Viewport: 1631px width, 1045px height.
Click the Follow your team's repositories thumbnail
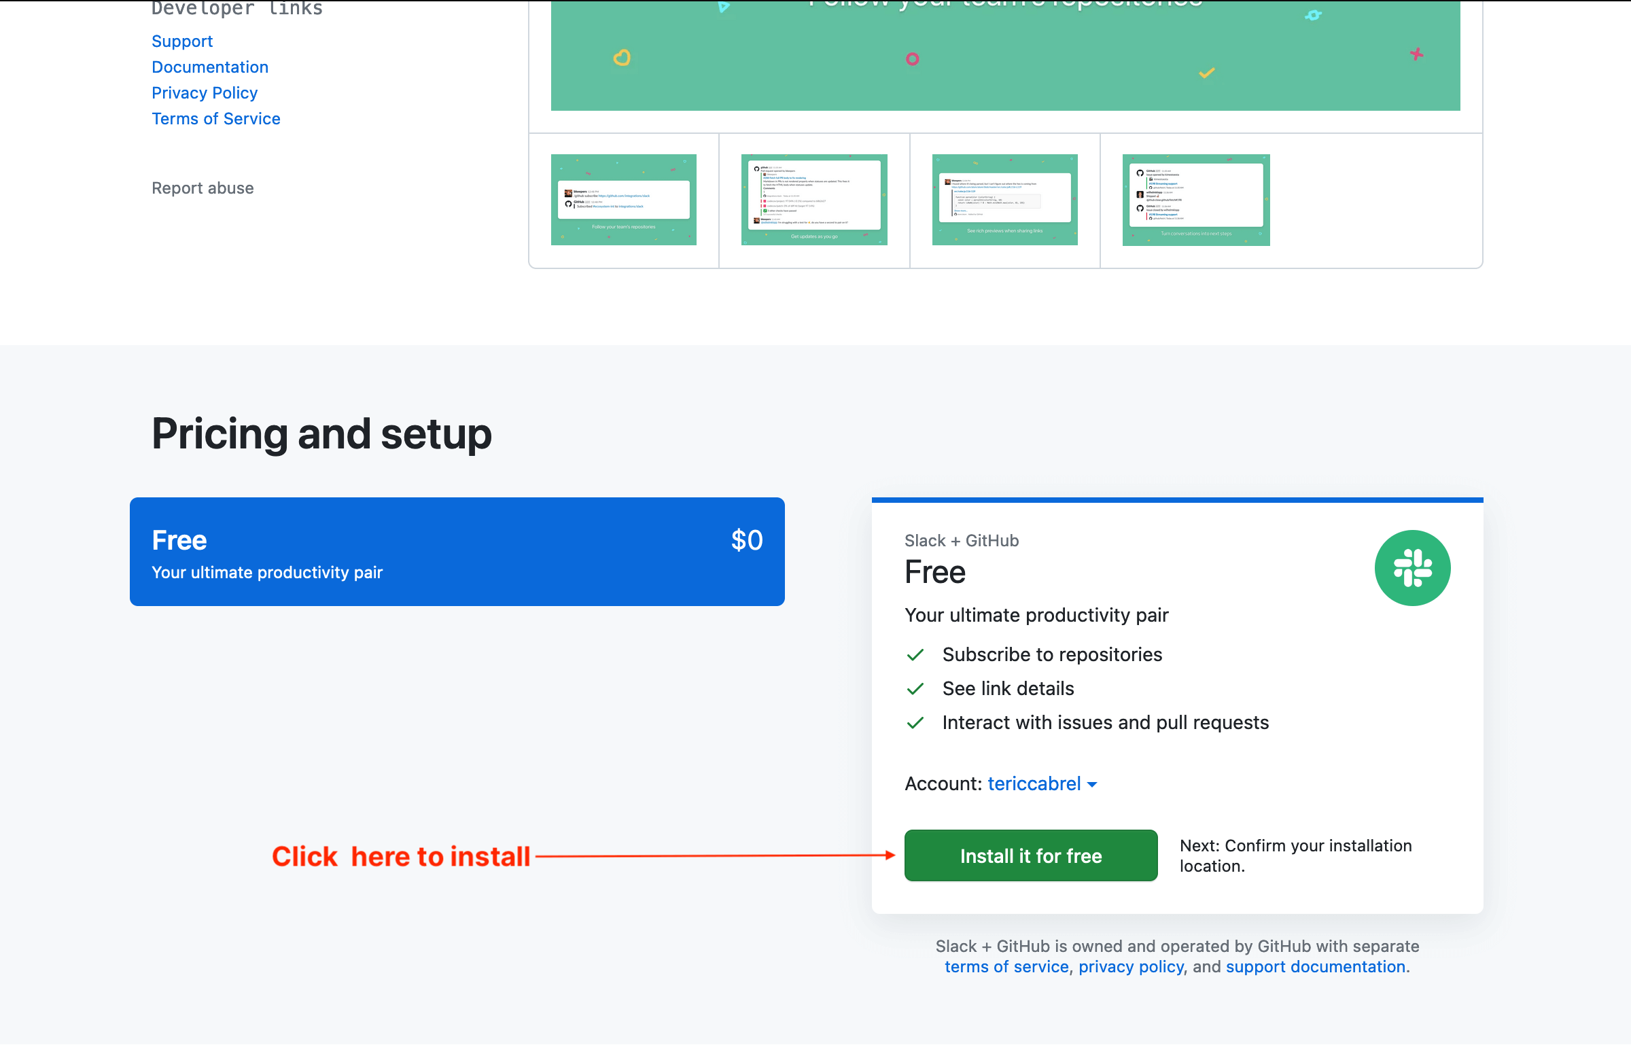623,199
